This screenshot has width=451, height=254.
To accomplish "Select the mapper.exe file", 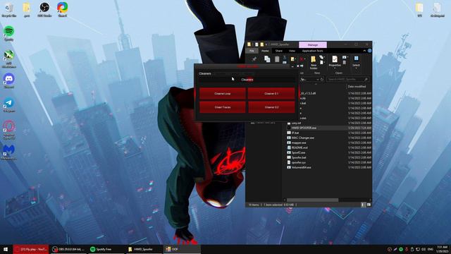I will tap(299, 143).
